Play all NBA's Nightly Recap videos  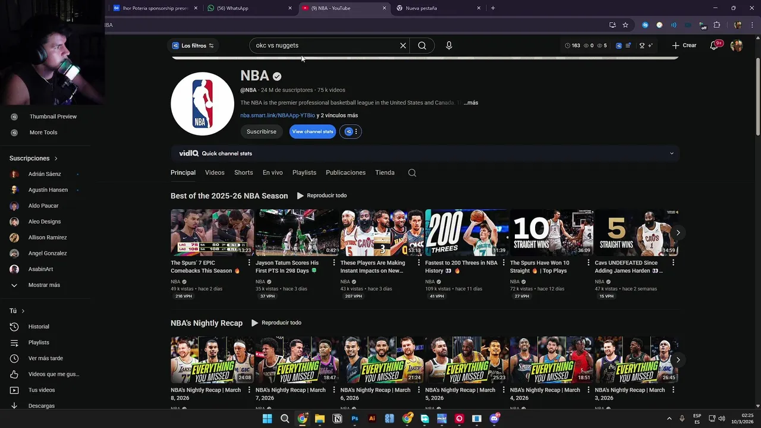[276, 323]
